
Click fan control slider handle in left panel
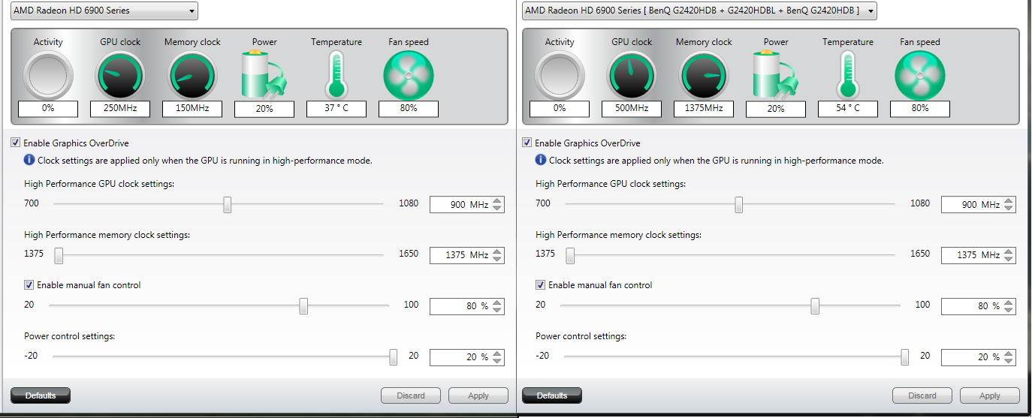tap(303, 306)
